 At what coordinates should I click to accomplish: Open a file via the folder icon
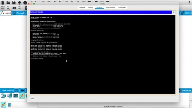[x=8, y=3]
